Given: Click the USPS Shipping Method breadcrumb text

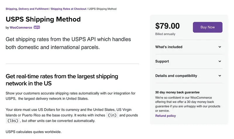Looking at the screenshot, I should pyautogui.click(x=102, y=9).
